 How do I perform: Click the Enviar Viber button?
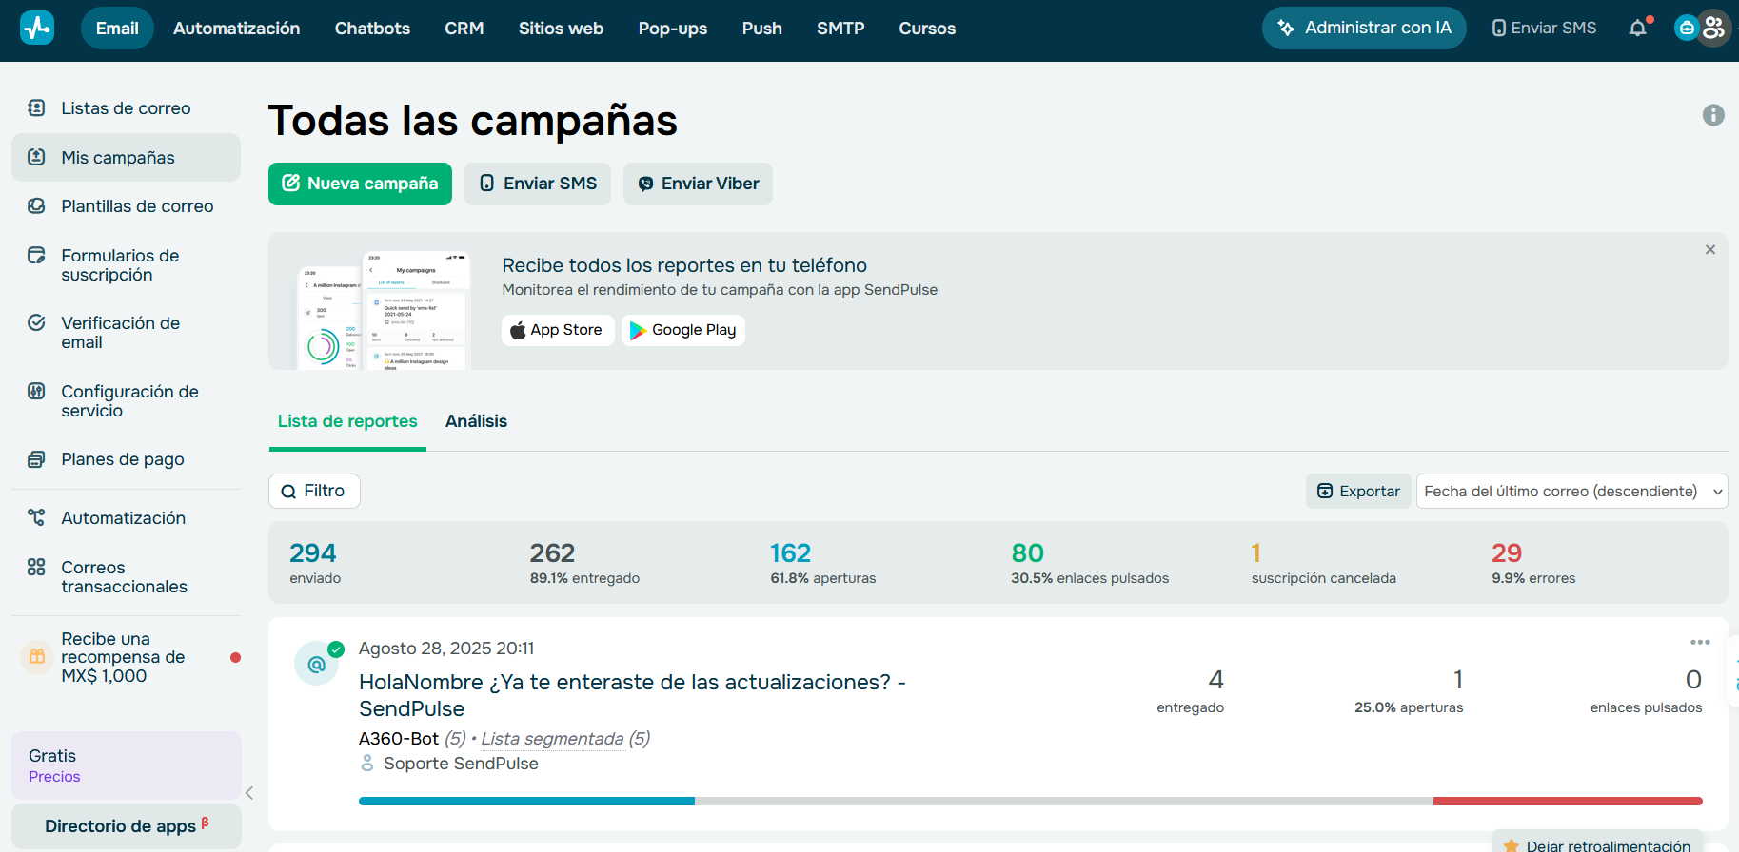click(698, 184)
